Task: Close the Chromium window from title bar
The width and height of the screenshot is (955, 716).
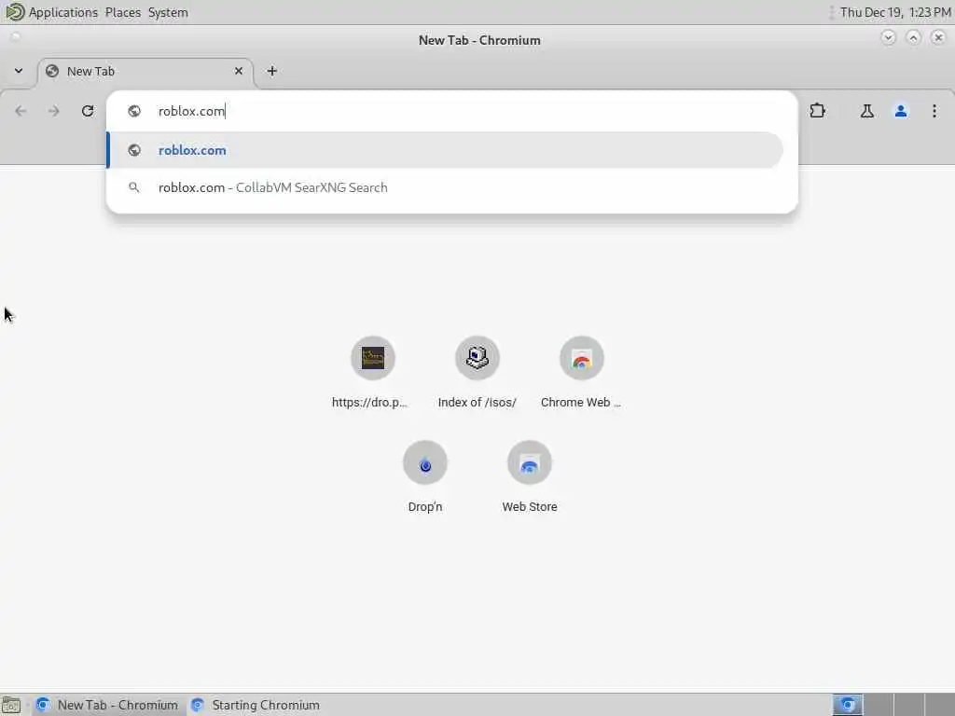Action: [x=938, y=37]
